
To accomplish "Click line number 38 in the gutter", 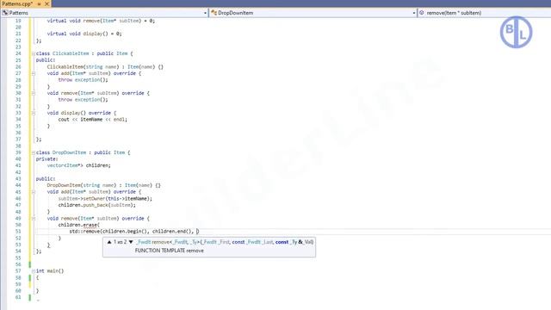I will [18, 146].
